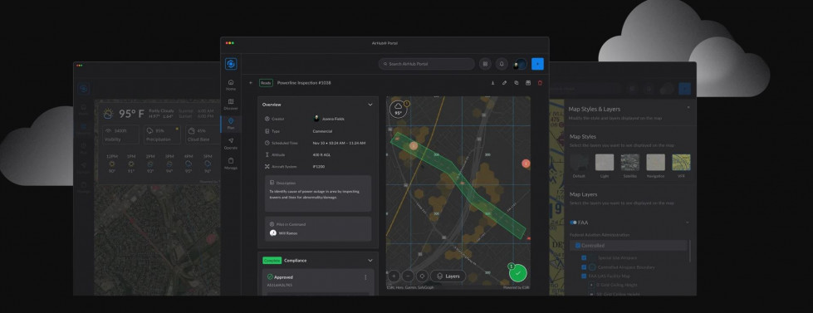Click the orange marker on the green flight corridor
813x313 pixels.
tap(414, 146)
